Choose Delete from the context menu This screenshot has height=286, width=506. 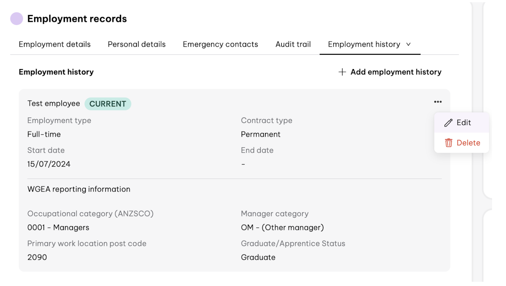click(468, 143)
